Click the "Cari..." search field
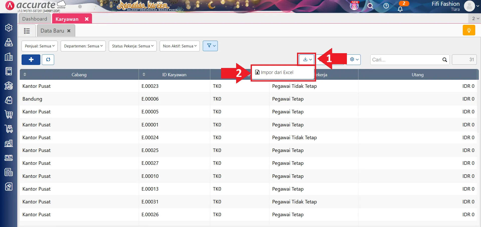Viewport: 481px width, 227px height. coord(406,60)
